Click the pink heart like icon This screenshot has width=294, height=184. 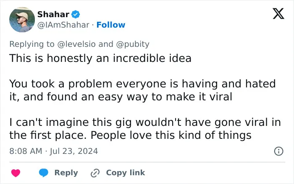[x=16, y=173]
